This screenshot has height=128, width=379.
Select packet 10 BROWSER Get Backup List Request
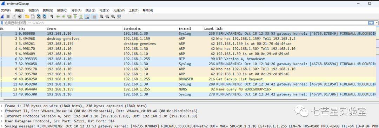[x=188, y=79]
